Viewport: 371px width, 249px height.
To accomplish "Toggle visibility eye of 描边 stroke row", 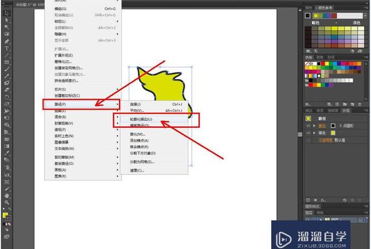I will click(x=308, y=126).
